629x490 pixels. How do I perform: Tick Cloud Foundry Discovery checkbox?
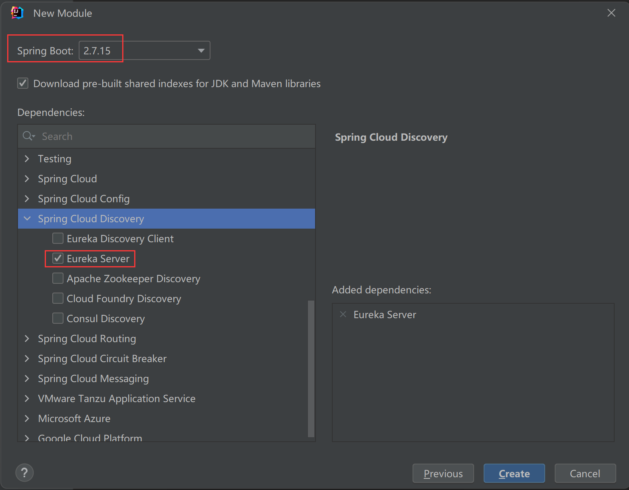click(x=58, y=298)
